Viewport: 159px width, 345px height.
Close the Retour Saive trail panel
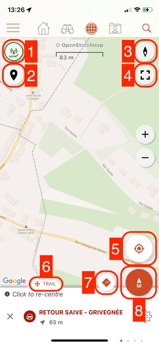[x=10, y=316]
